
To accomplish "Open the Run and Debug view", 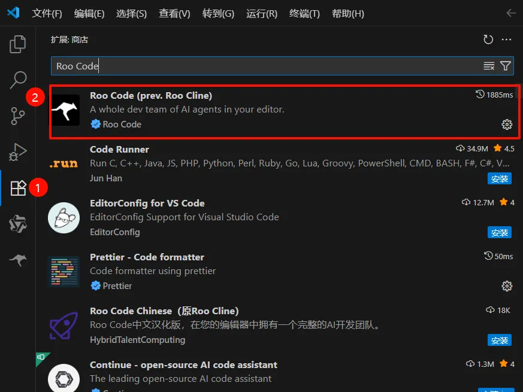I will (18, 152).
